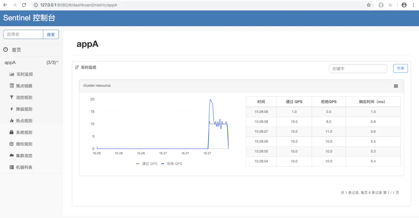
Task: Open 系统规则 in the sidebar
Action: click(24, 132)
